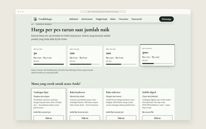Click the WhatsApp button
Image resolution: width=206 pixels, height=129 pixels.
166,19
